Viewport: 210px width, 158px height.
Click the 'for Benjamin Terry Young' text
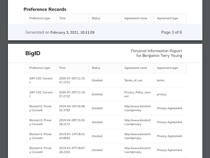[159, 56]
